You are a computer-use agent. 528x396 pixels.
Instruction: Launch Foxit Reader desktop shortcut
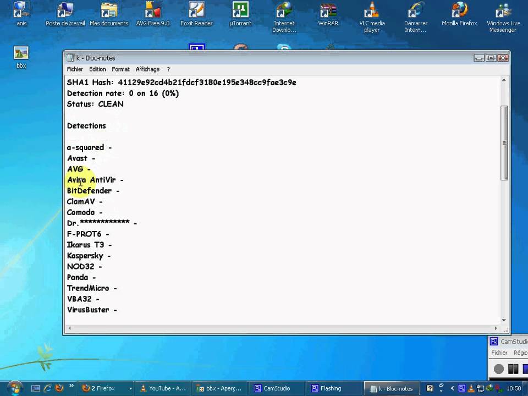point(196,13)
